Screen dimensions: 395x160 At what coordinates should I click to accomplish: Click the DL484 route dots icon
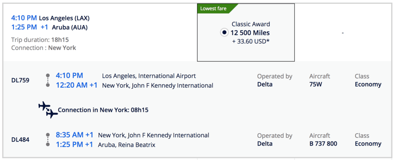pos(48,140)
